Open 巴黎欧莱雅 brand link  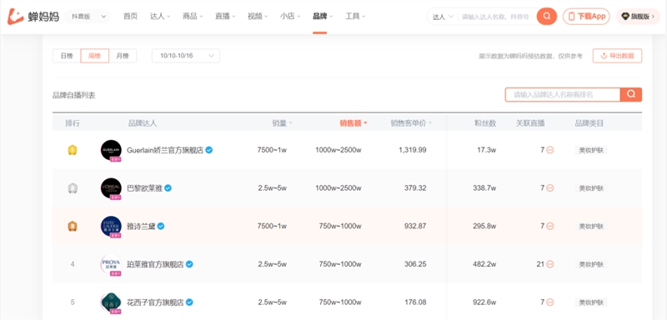point(144,188)
